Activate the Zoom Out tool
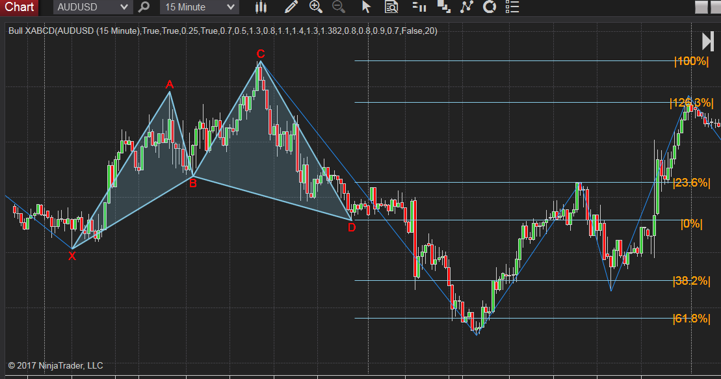Viewport: 721px width, 379px height. click(339, 7)
